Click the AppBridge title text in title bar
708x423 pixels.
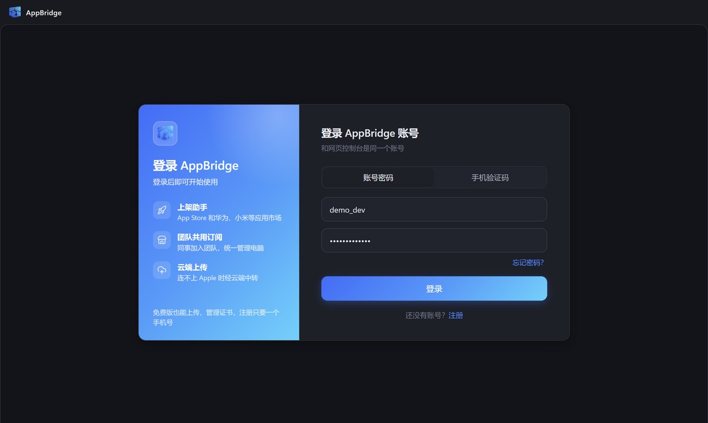44,13
